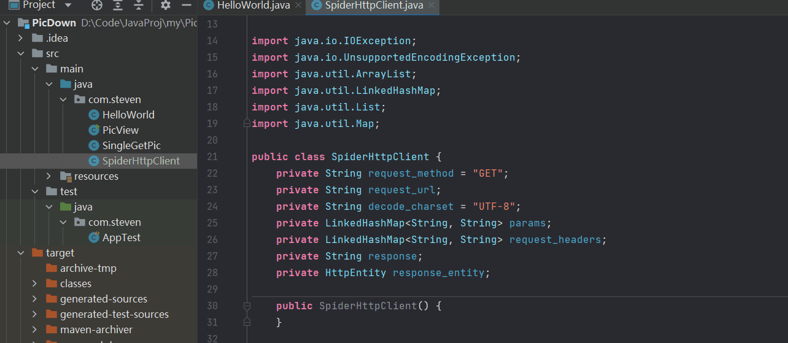Click the Project panel title label
The height and width of the screenshot is (343, 788).
[x=39, y=5]
